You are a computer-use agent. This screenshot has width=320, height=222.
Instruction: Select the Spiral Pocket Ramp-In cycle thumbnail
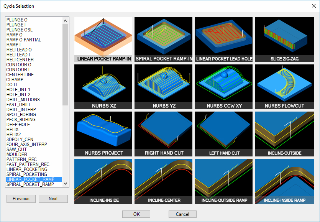point(164,39)
